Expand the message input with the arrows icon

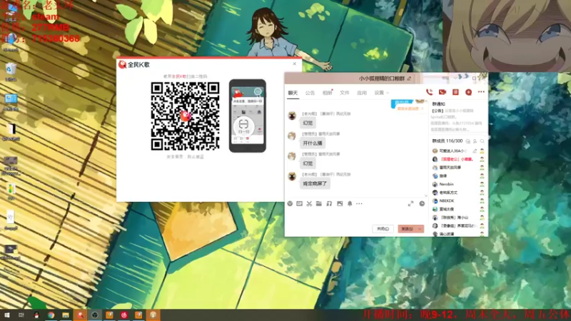click(411, 204)
